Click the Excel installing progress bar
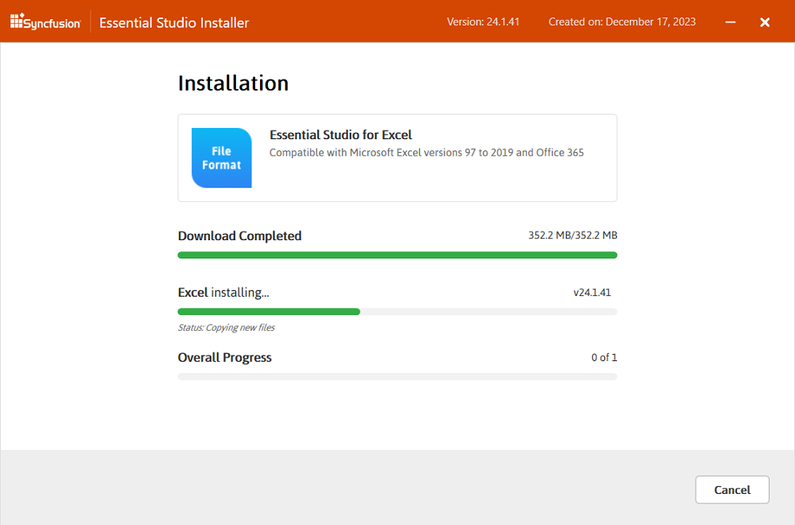 [x=397, y=311]
